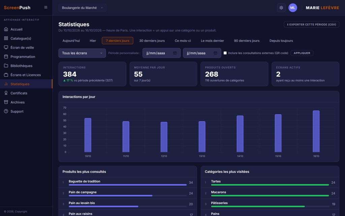Switch to Ce mois-ci period

[x=183, y=40]
